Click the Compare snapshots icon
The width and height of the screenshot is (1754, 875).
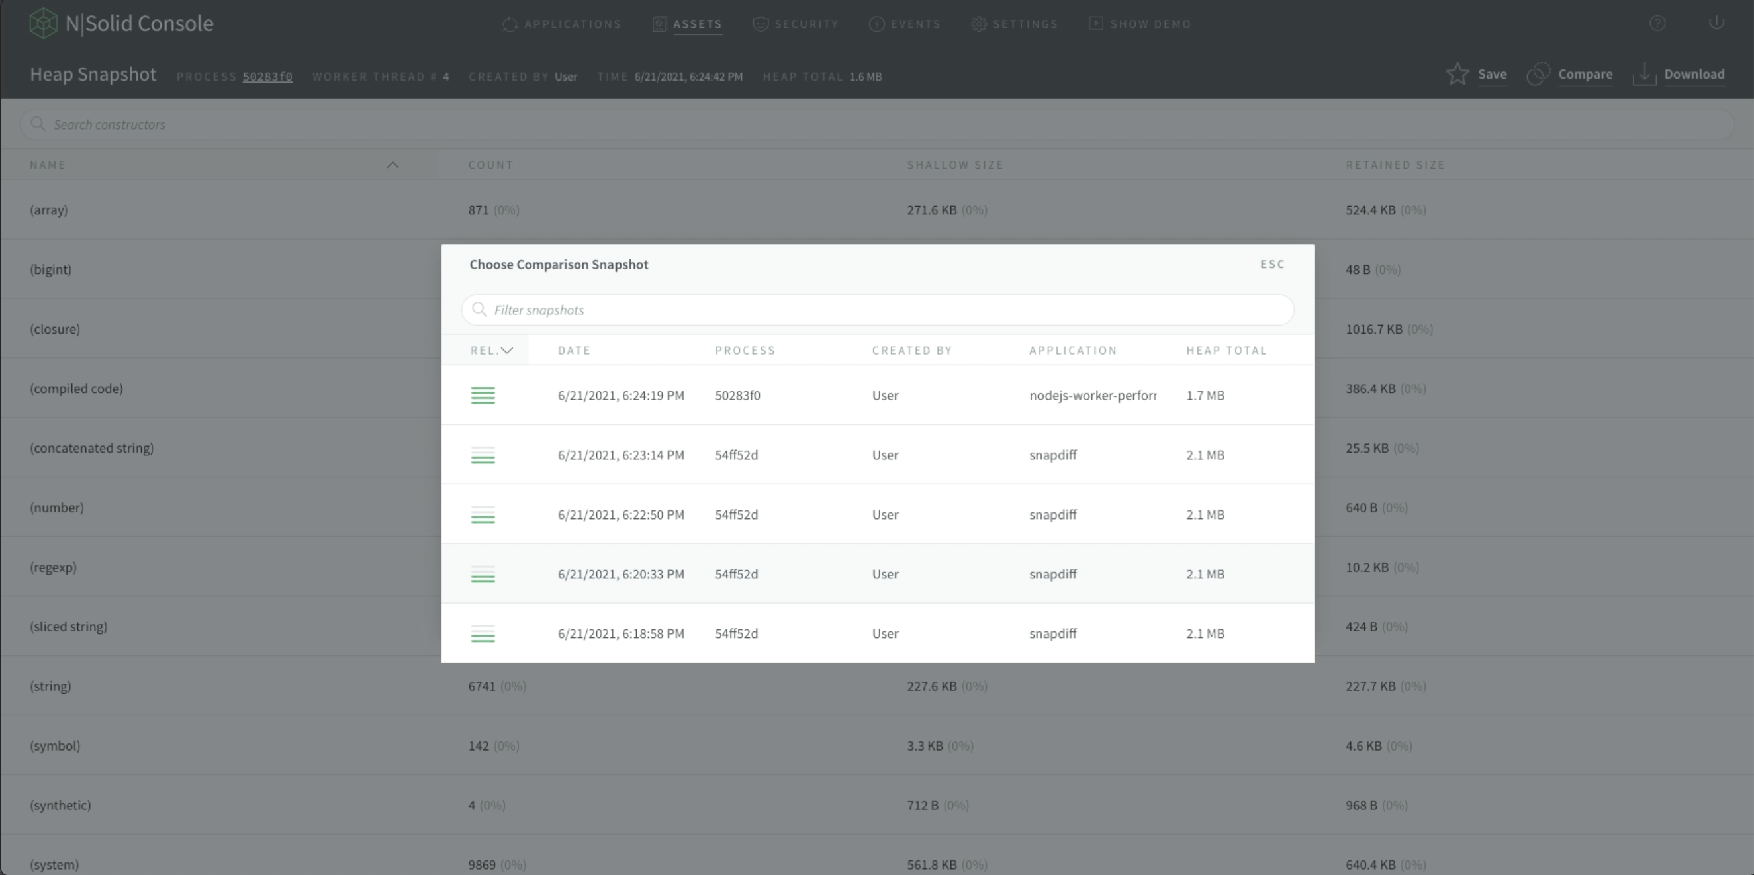pyautogui.click(x=1538, y=73)
